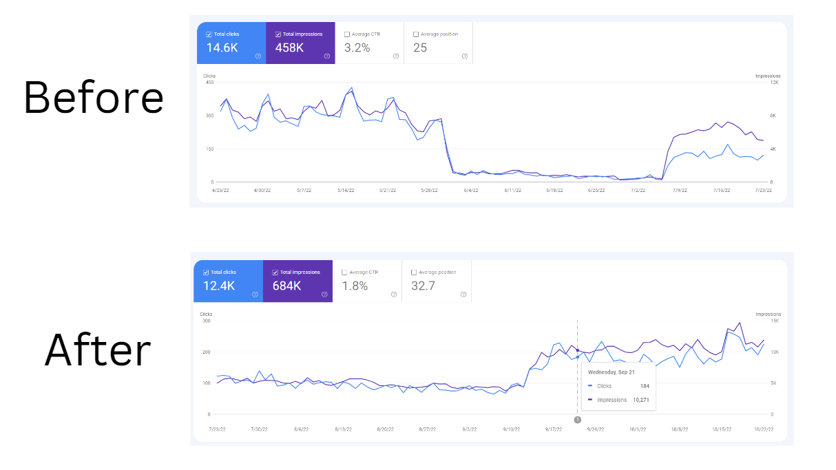This screenshot has width=836, height=470.
Task: Tick Average position checkbox on 25 card
Action: tap(415, 34)
